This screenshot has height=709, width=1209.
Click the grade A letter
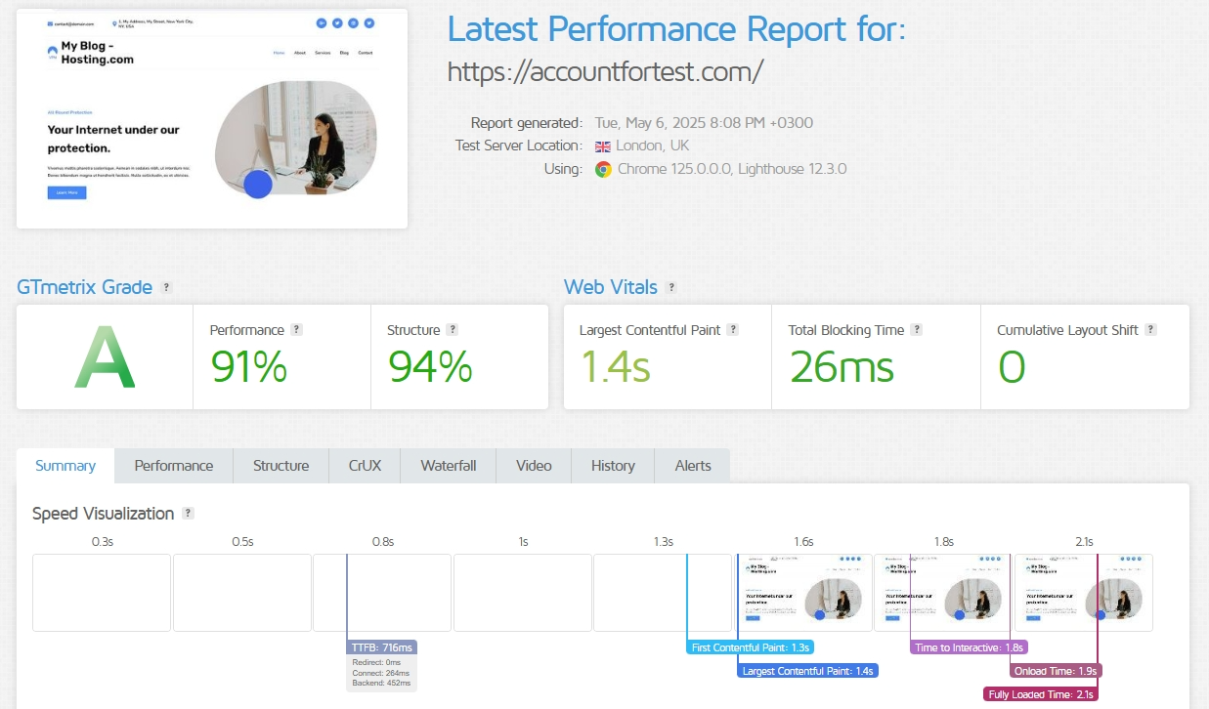(105, 357)
